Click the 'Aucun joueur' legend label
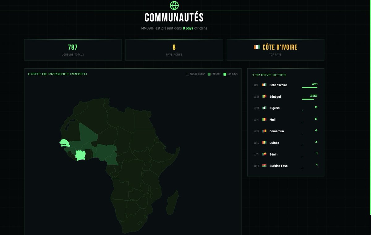 click(x=197, y=74)
